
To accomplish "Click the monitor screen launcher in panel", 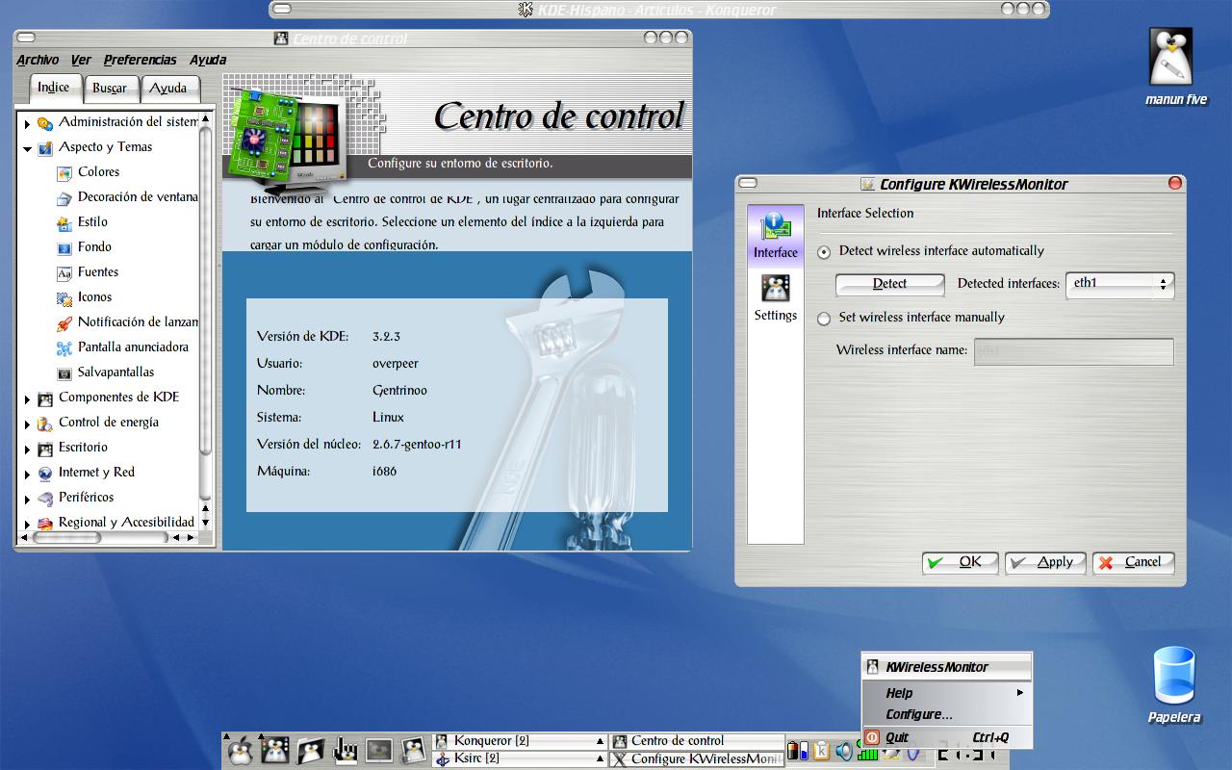I will click(x=379, y=750).
